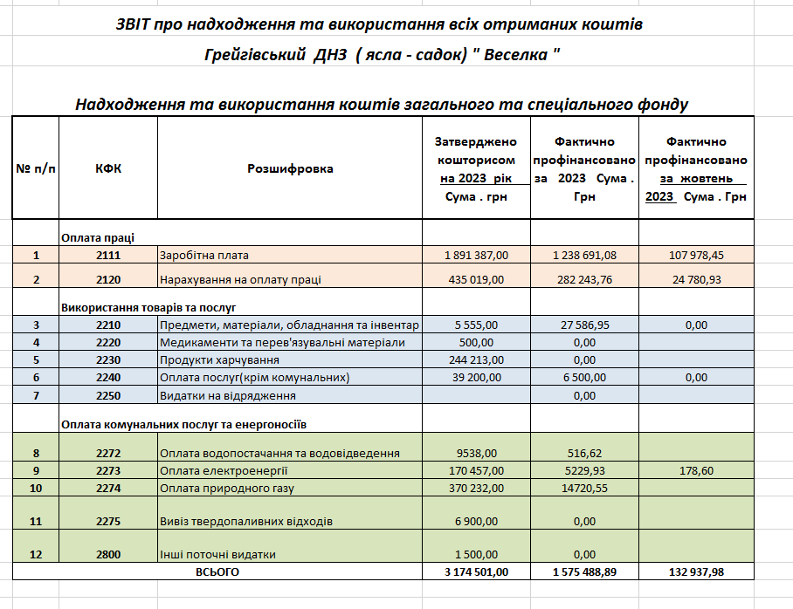The height and width of the screenshot is (609, 793).
Task: Select cell with code 2111
Action: (x=108, y=256)
